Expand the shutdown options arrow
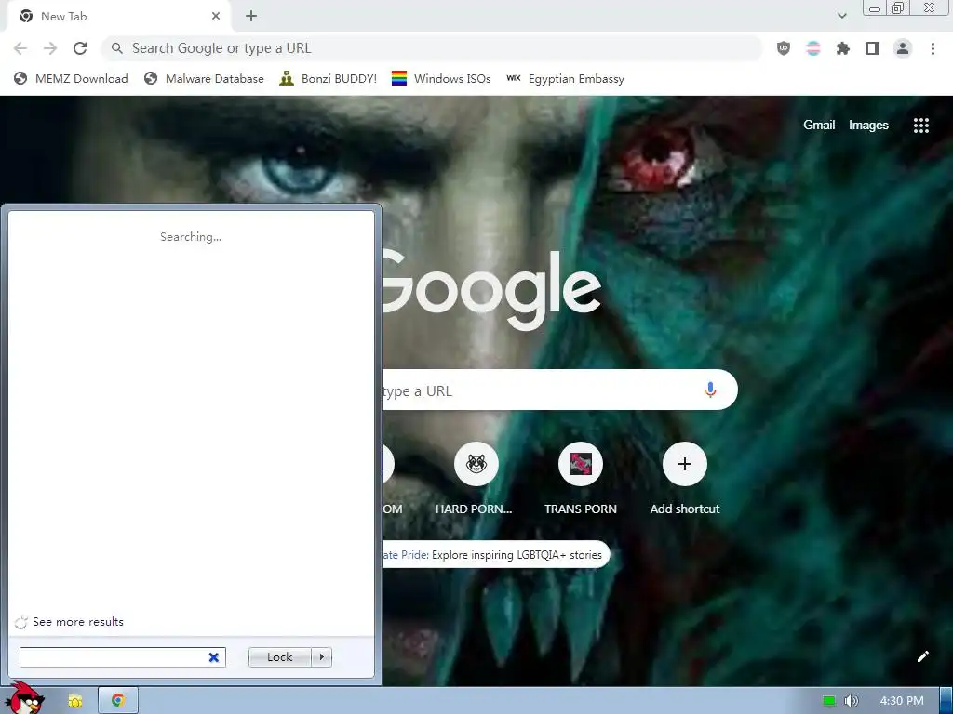 point(321,657)
